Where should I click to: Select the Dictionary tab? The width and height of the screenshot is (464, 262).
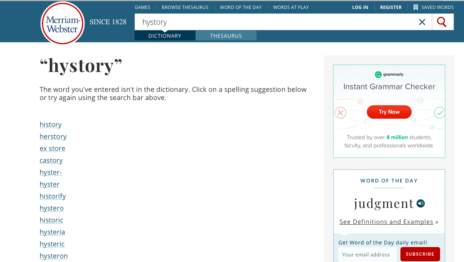pyautogui.click(x=165, y=36)
